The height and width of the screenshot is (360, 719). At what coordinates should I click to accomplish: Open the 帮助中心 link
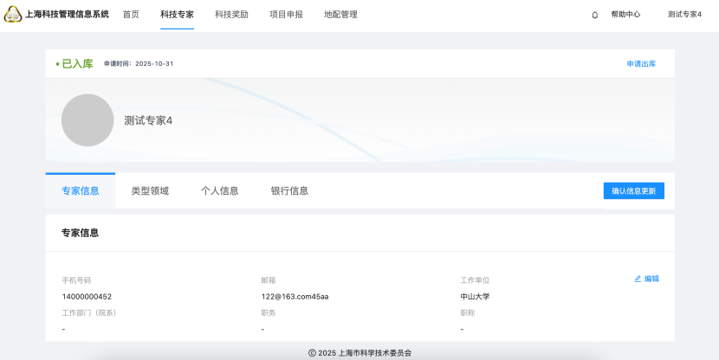(x=625, y=15)
